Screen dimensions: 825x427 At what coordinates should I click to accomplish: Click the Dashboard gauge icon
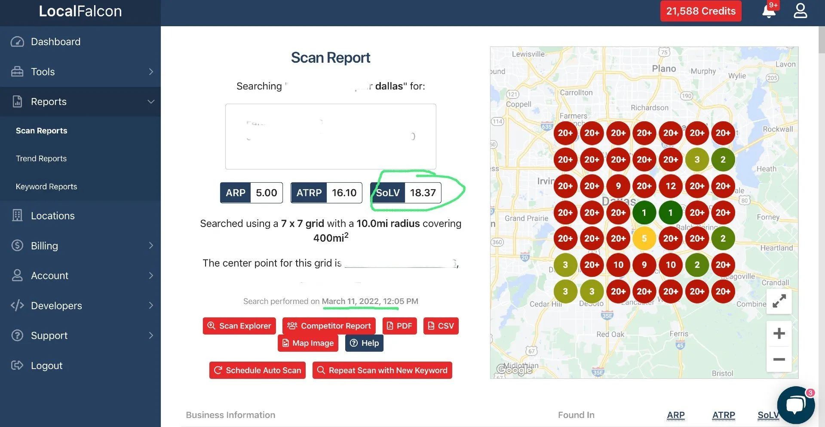(x=17, y=42)
